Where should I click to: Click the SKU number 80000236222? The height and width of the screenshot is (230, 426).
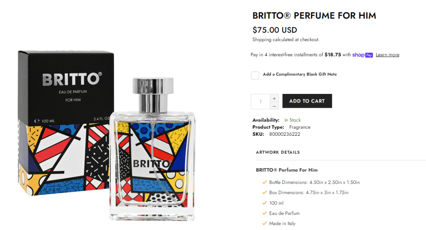(x=285, y=134)
